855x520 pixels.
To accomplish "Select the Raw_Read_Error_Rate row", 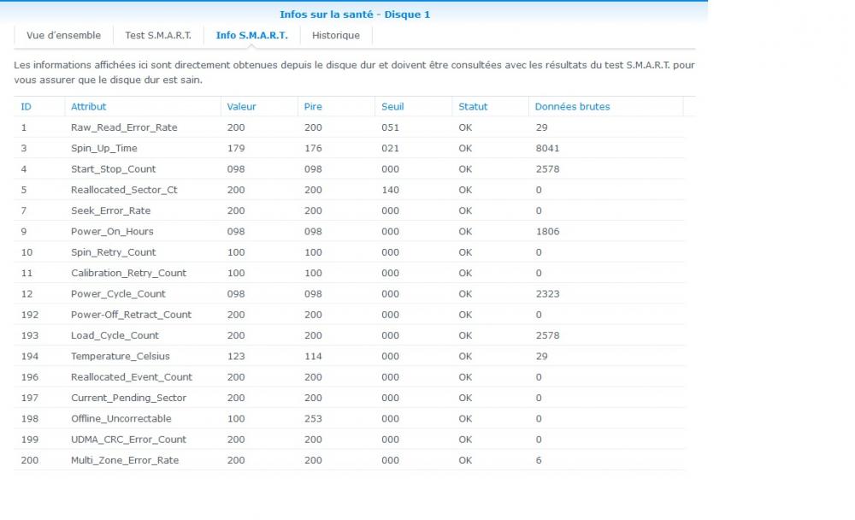I will [x=349, y=127].
